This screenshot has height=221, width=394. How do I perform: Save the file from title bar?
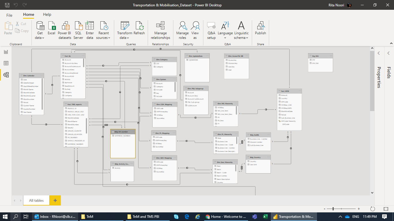(x=7, y=5)
